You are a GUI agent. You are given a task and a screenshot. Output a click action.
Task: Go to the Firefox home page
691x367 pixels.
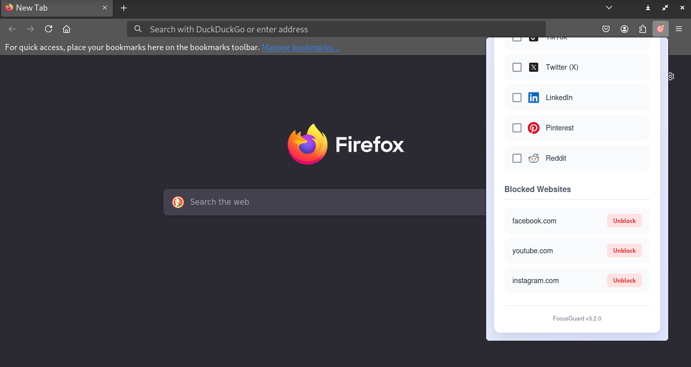tap(66, 29)
